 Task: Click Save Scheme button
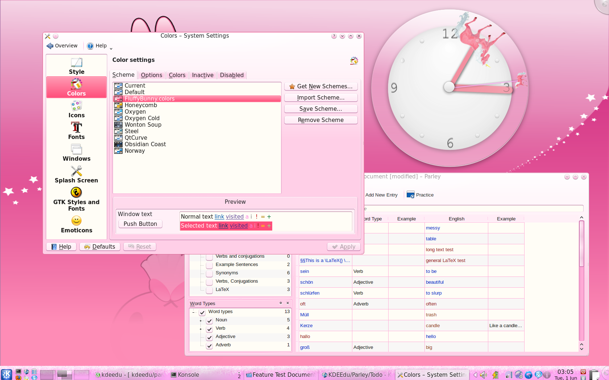pos(321,109)
